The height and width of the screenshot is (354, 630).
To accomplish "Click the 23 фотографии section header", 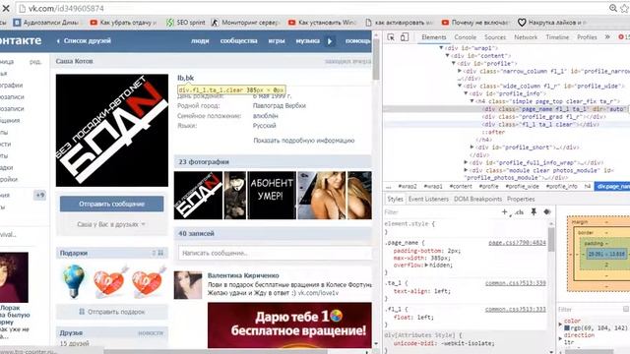I will click(273, 161).
